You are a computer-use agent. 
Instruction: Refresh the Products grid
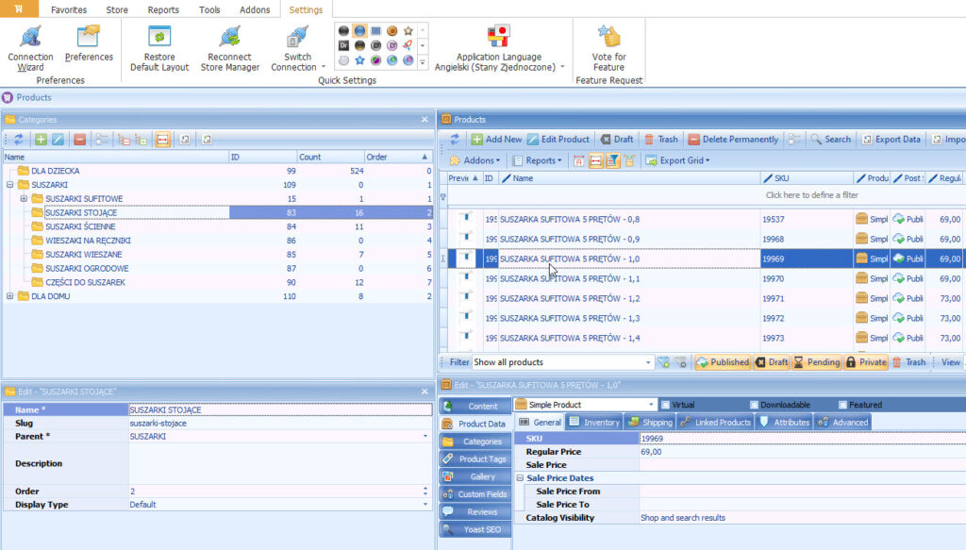455,140
